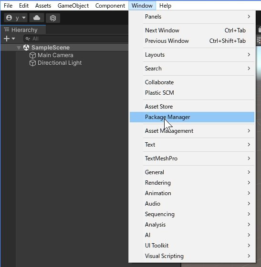
Task: Expand the Sequencing submenu
Action: 192,214
